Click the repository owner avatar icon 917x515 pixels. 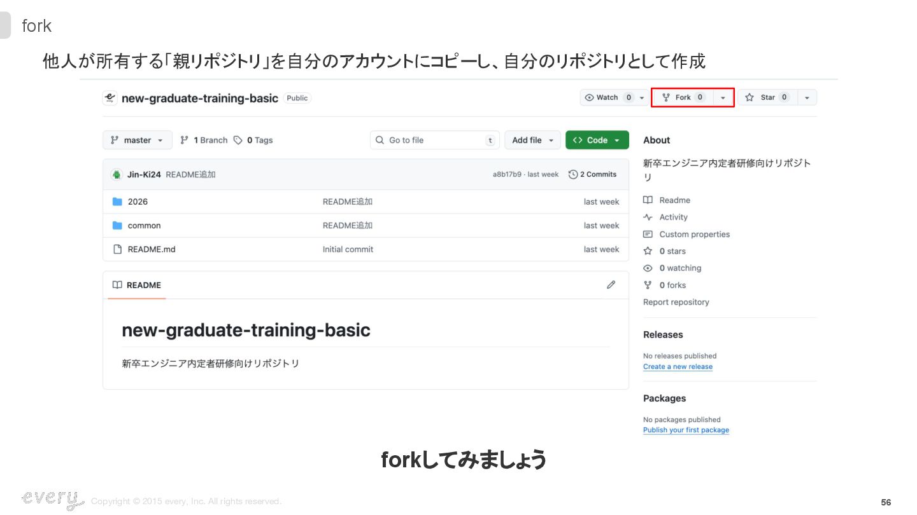(110, 98)
